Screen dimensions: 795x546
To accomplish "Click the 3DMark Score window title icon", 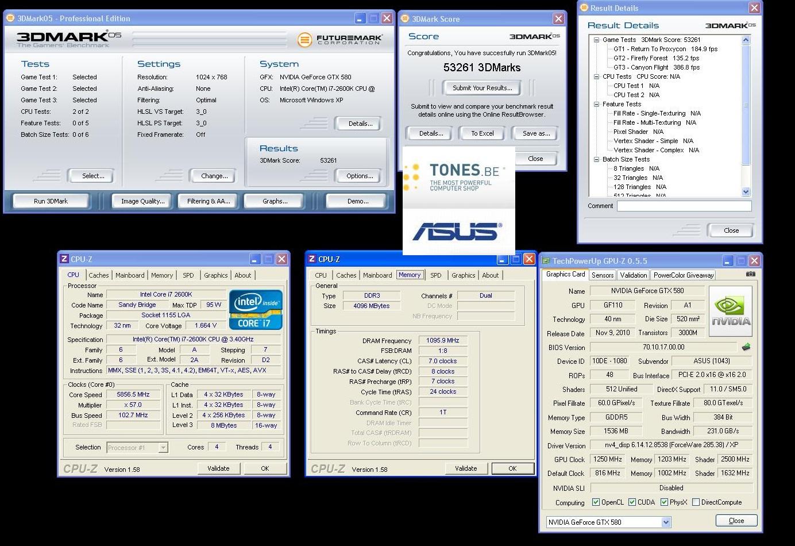I will pyautogui.click(x=405, y=19).
